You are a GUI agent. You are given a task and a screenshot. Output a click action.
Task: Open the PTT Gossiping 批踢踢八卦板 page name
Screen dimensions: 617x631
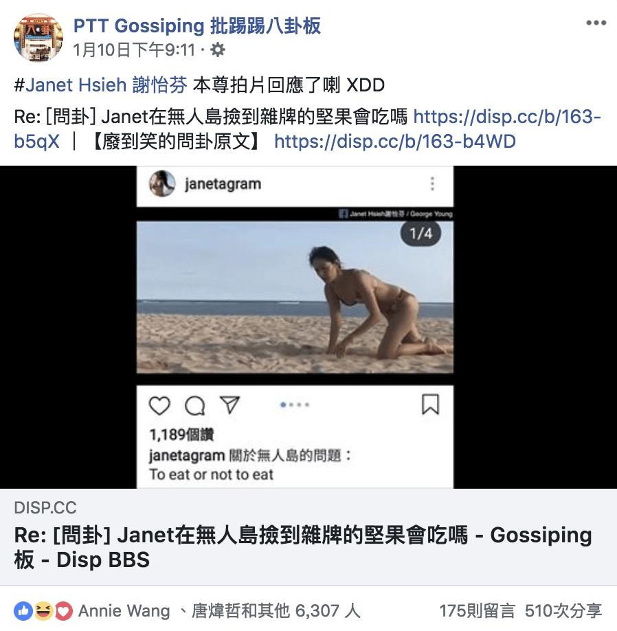[197, 25]
